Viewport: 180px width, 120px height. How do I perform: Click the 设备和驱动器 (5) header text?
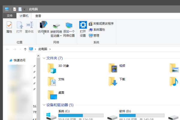coord(60,105)
